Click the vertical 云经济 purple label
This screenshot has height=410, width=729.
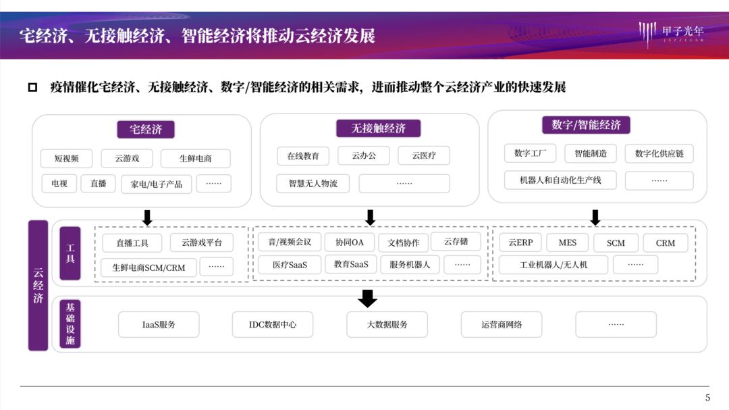[x=38, y=285]
